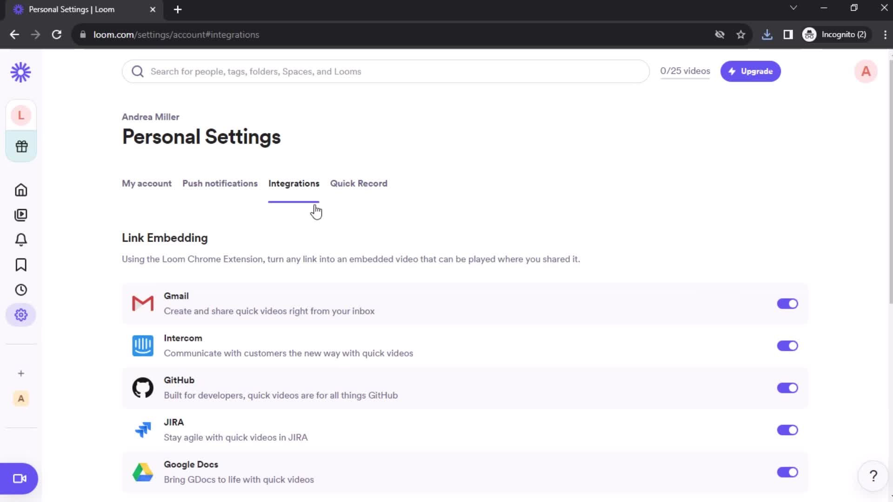Screen dimensions: 893x502
Task: Reload the page
Action: 57,34
